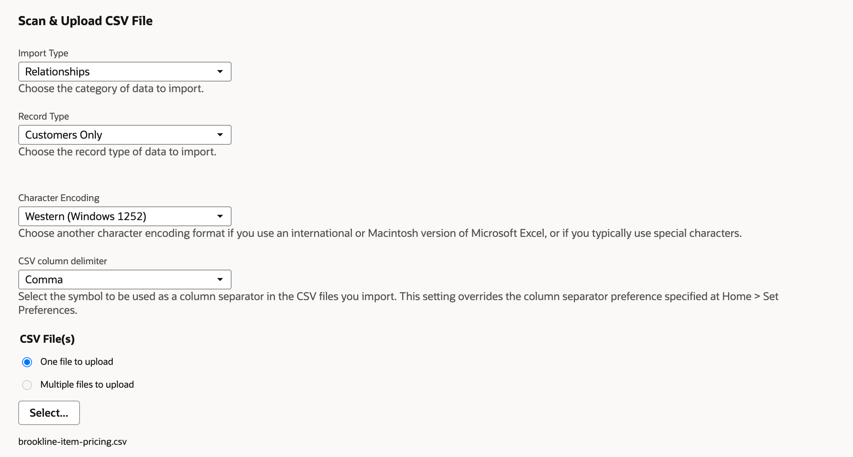Click the Import Type field label

pyautogui.click(x=43, y=53)
